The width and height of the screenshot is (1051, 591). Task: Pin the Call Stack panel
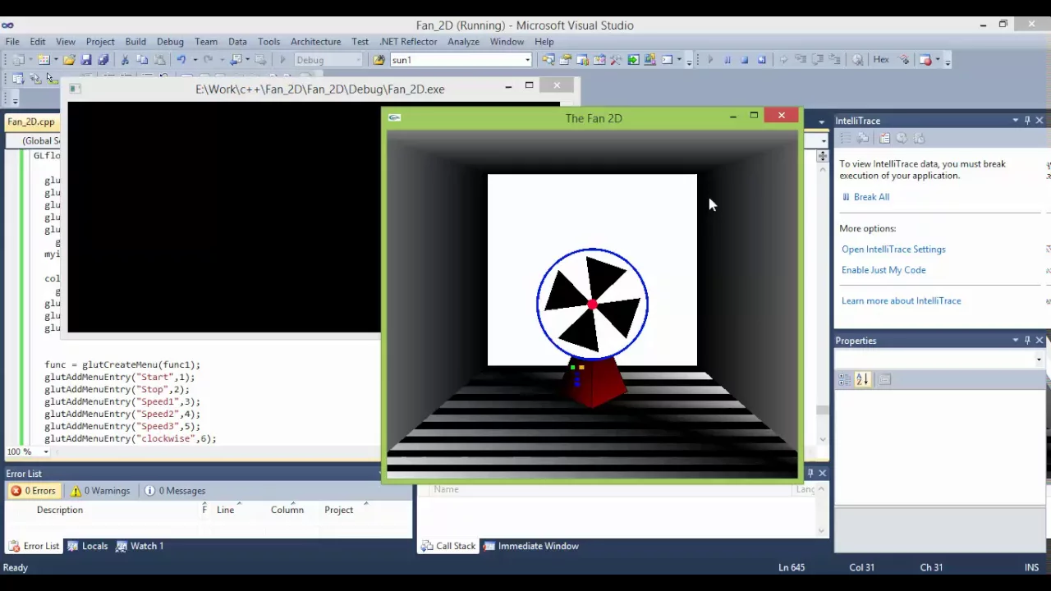click(x=810, y=473)
